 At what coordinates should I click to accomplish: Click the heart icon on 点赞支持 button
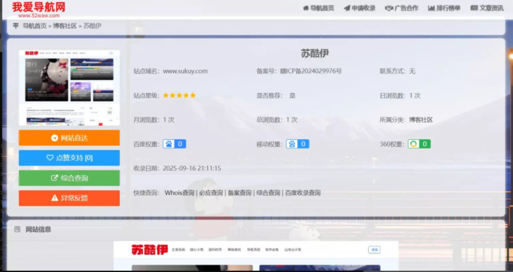point(50,157)
